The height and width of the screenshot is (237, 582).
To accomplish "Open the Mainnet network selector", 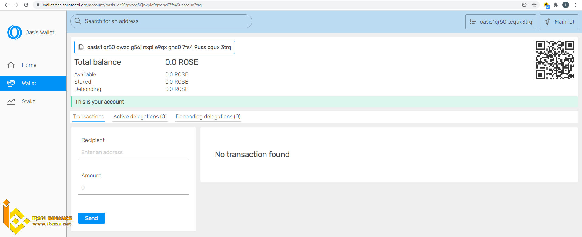I will 559,22.
